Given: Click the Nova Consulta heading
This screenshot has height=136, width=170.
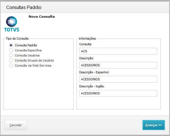Looking at the screenshot, I should coord(42,17).
